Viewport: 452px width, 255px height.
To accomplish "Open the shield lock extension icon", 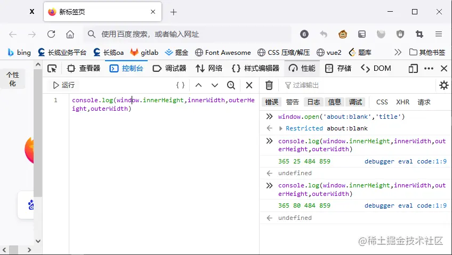I will click(400, 34).
